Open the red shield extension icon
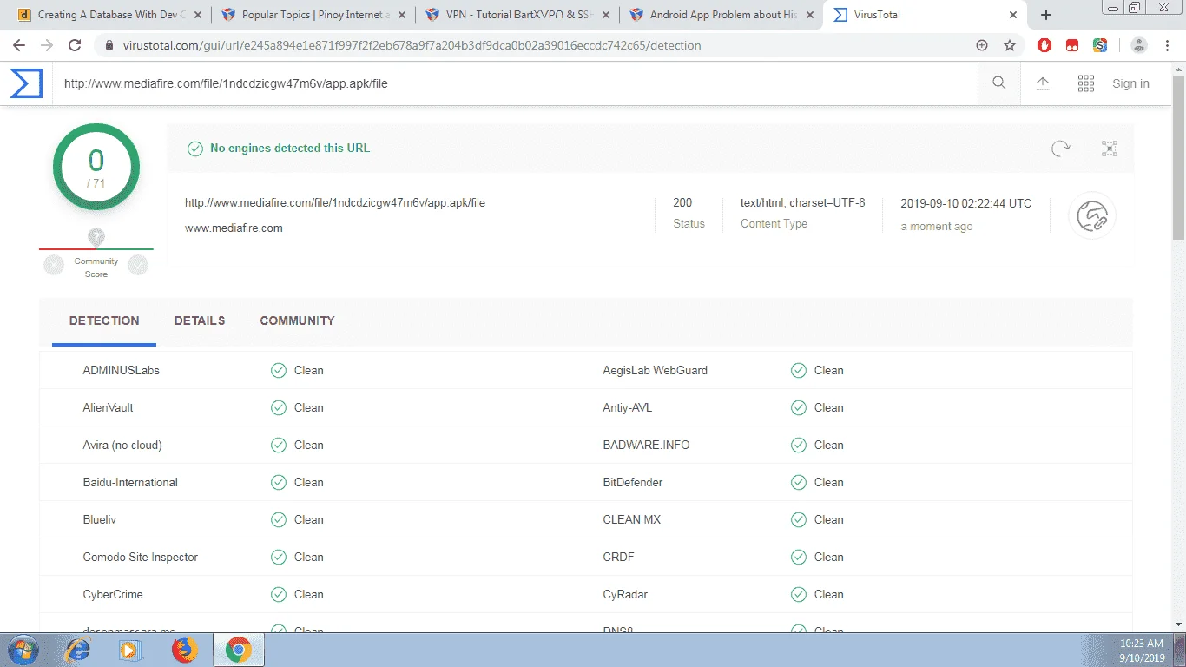This screenshot has width=1186, height=667. point(1046,45)
